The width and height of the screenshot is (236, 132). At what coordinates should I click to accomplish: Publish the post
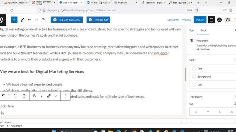pos(200,20)
